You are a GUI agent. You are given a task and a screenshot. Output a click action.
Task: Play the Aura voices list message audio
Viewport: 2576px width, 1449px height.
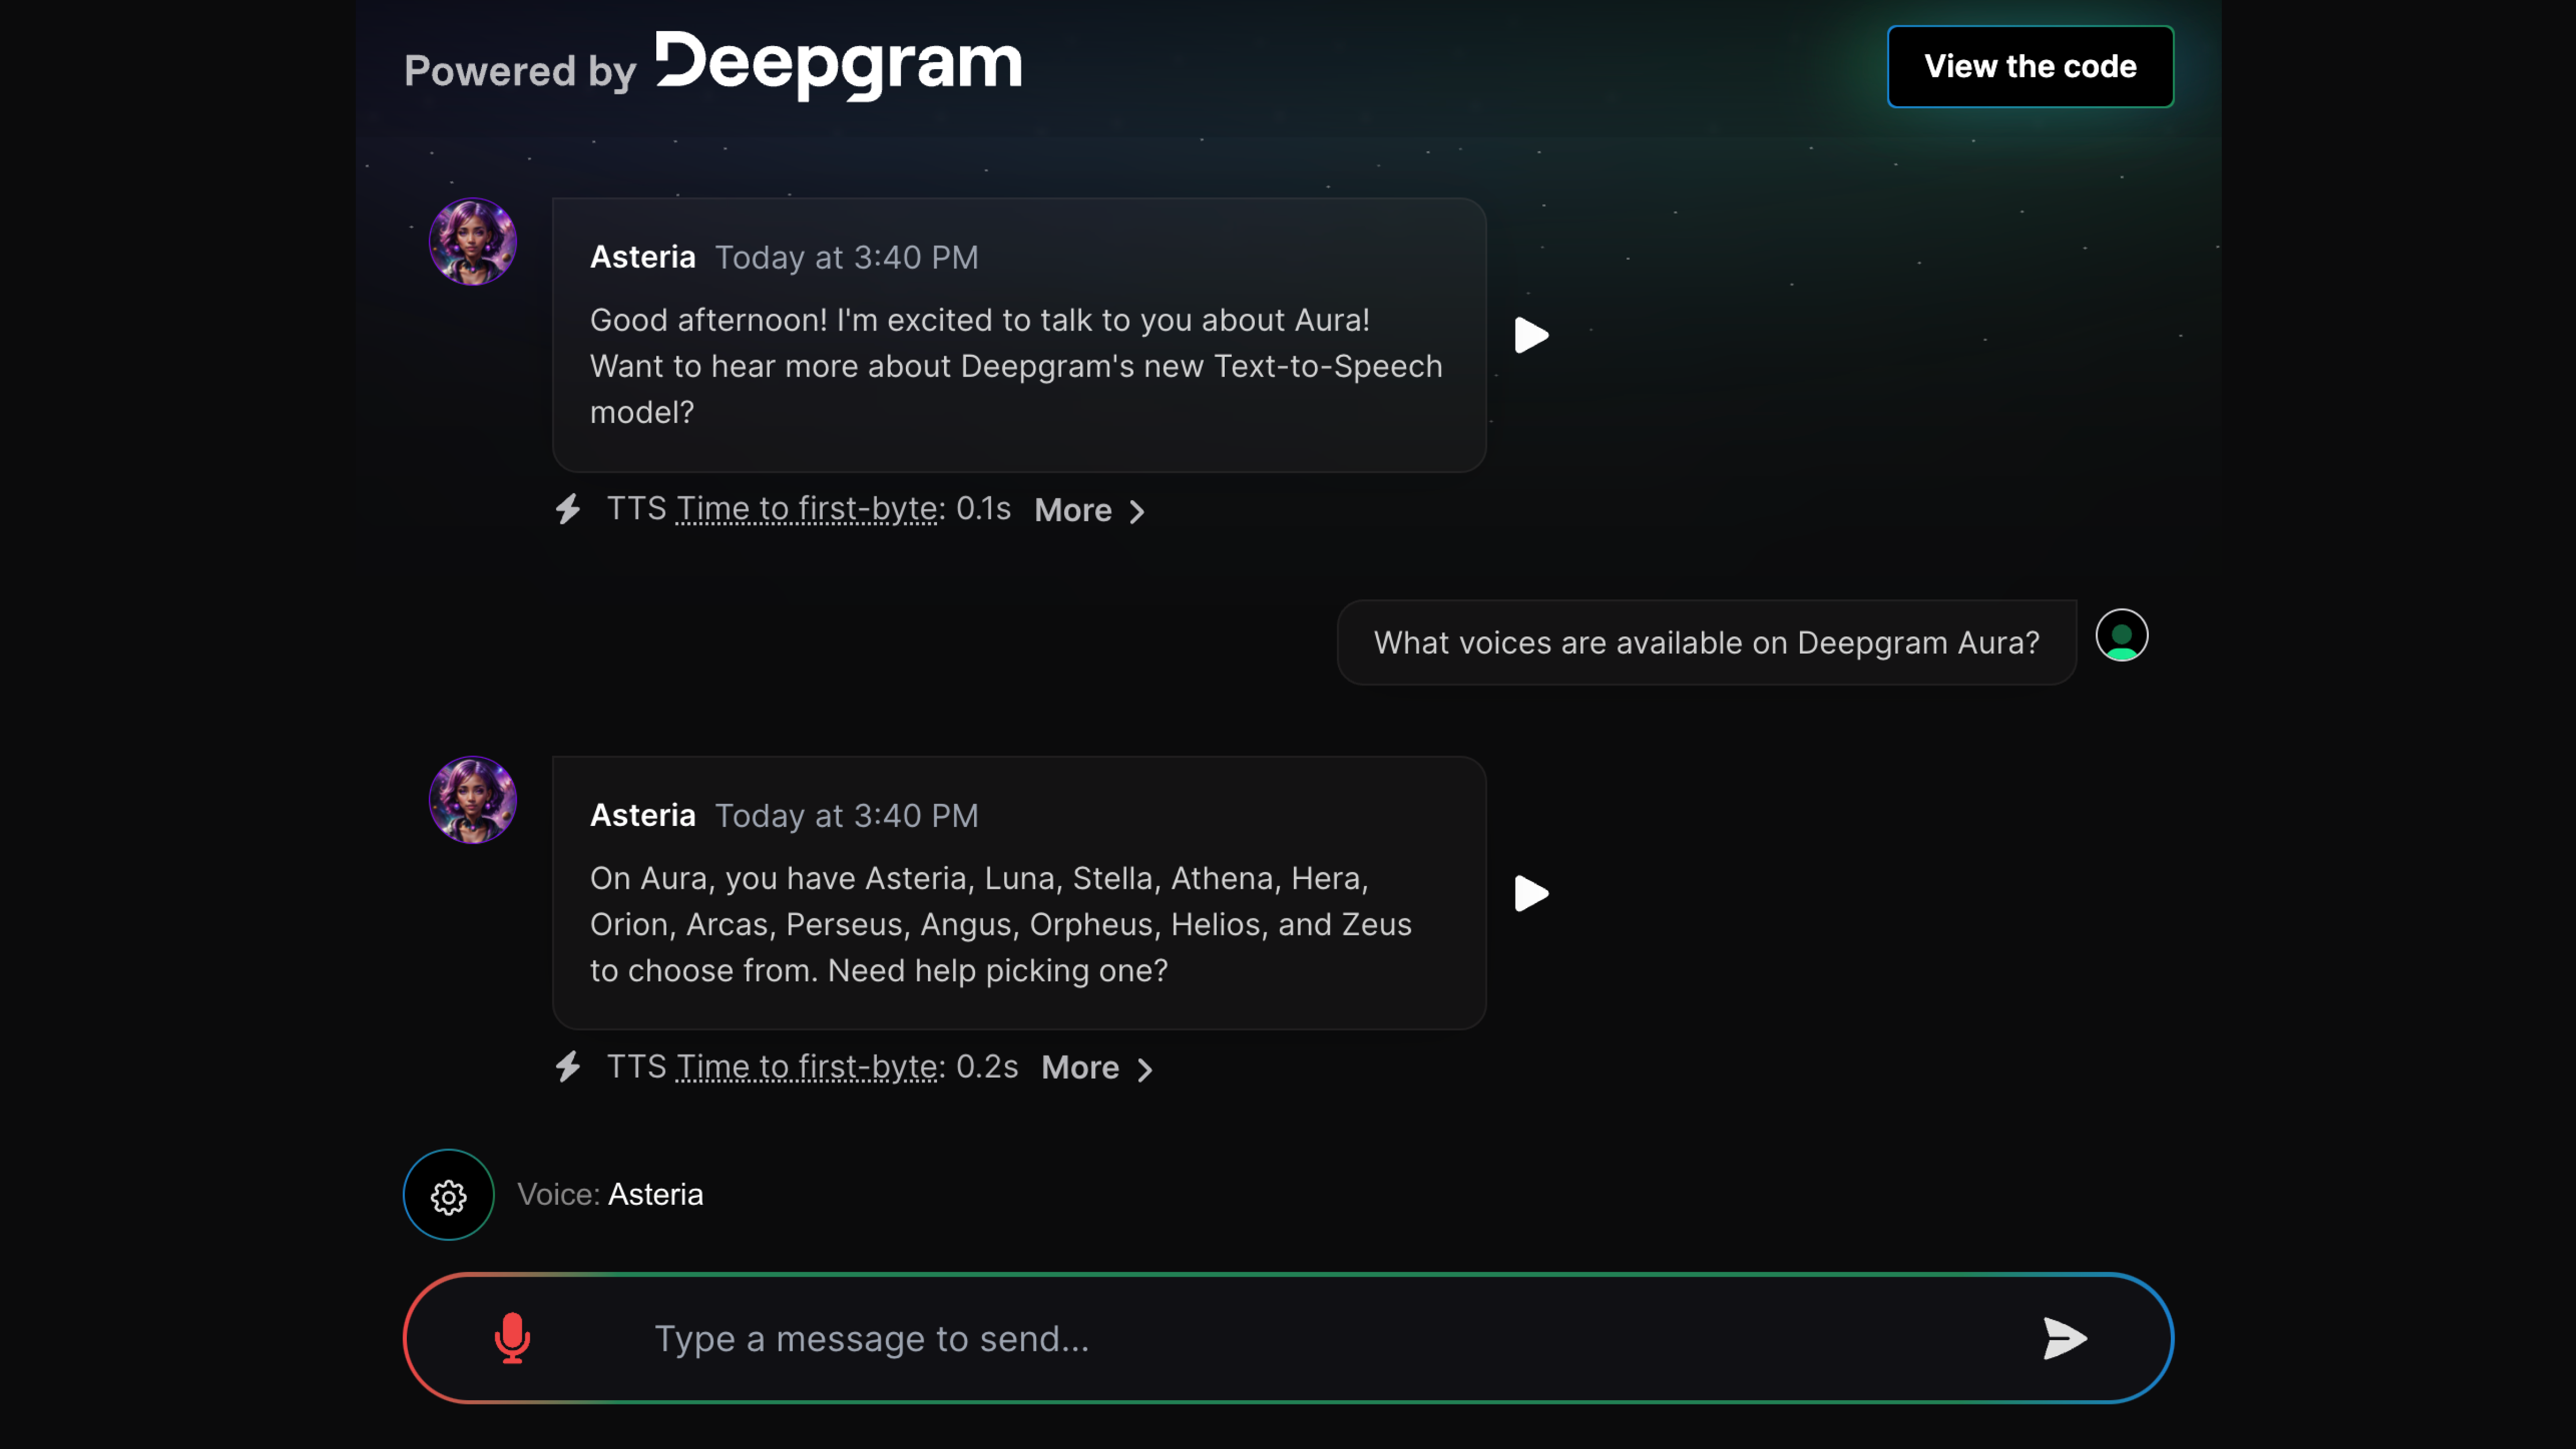coord(1530,893)
